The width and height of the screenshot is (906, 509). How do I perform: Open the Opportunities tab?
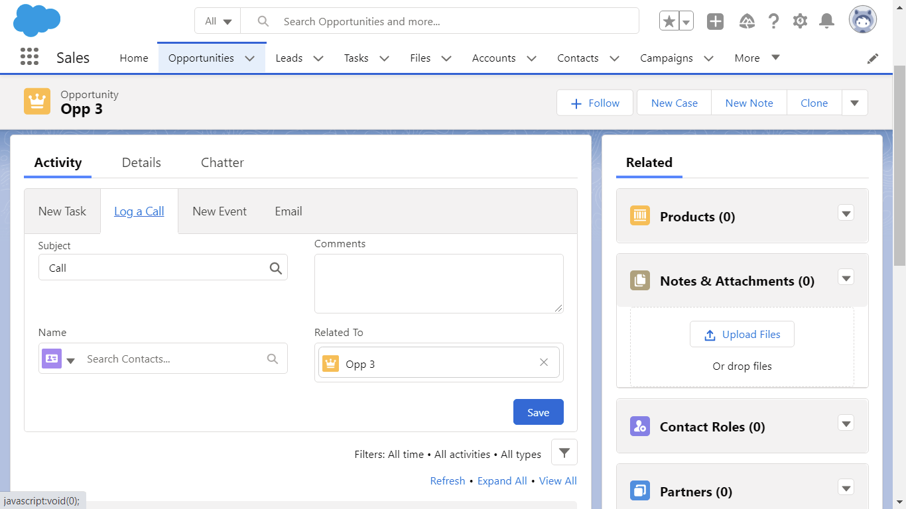pos(201,58)
